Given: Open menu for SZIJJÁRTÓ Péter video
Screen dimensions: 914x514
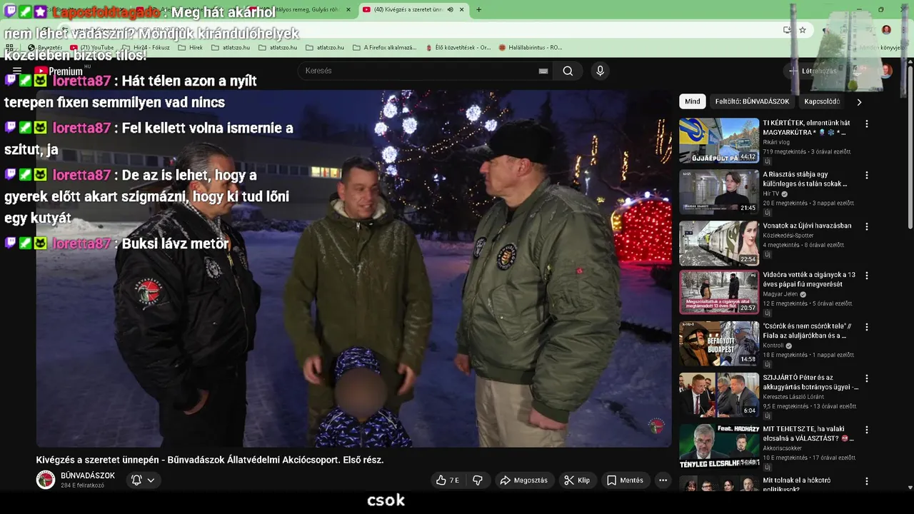Looking at the screenshot, I should click(867, 378).
